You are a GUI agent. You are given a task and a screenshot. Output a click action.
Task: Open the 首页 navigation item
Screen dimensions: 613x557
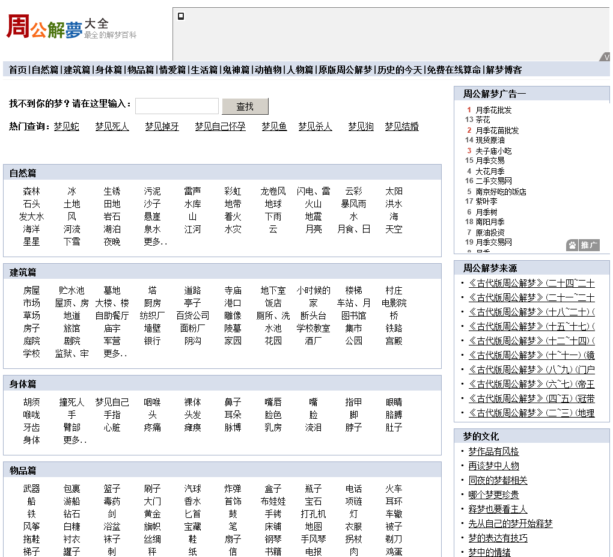point(18,70)
